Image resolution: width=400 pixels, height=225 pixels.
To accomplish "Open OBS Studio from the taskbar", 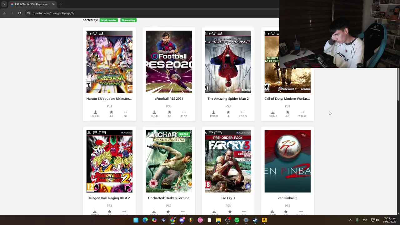I will point(227,220).
